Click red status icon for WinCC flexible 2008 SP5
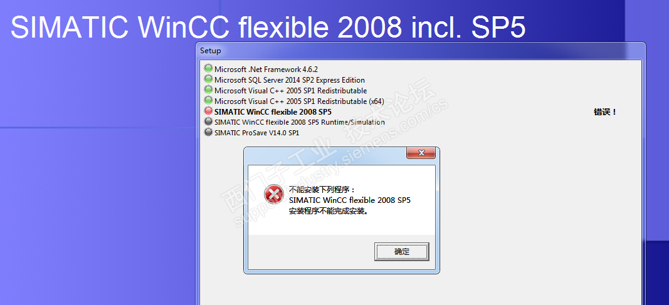669x305 pixels. coord(208,111)
